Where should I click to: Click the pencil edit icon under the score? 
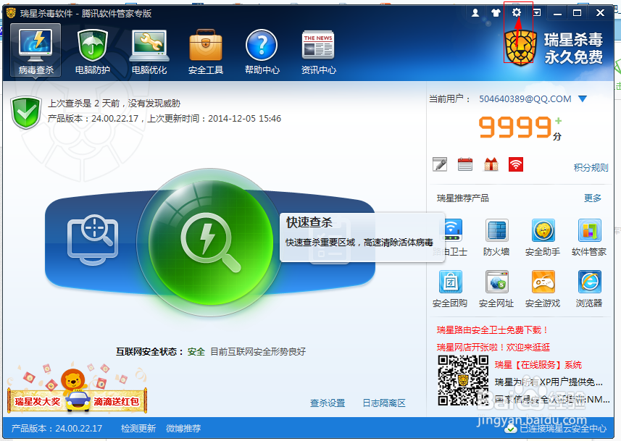point(440,164)
